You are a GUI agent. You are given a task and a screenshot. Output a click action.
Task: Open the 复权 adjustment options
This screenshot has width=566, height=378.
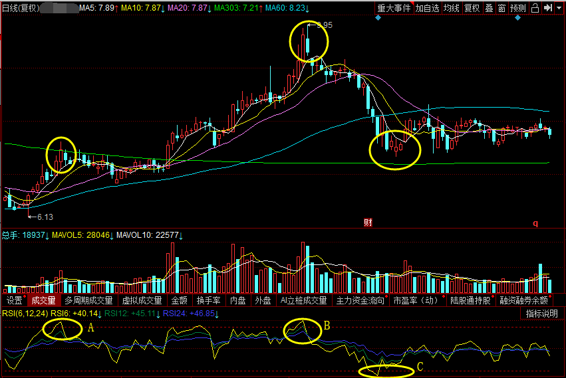471,9
